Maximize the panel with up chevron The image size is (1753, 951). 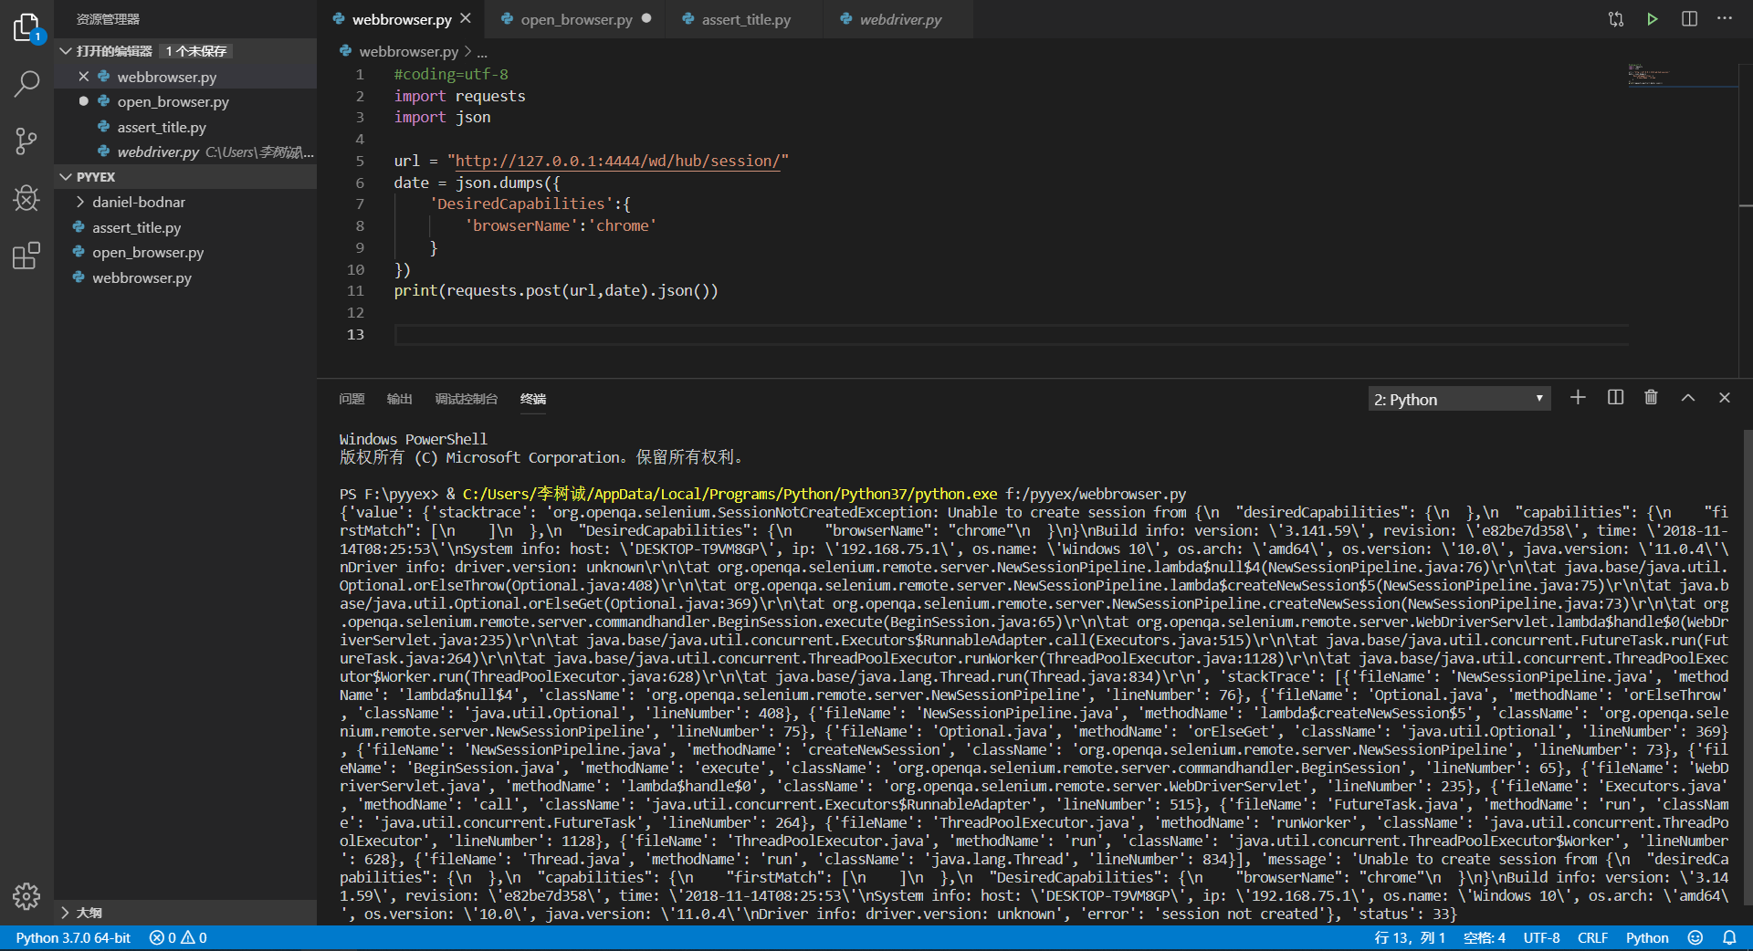(x=1688, y=398)
